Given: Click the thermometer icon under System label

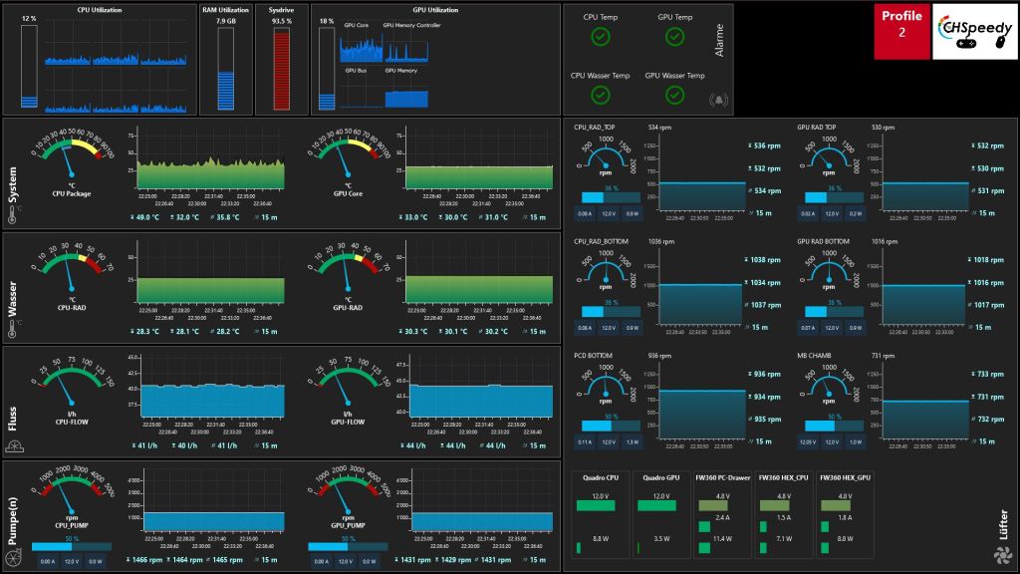Looking at the screenshot, I should [18, 210].
